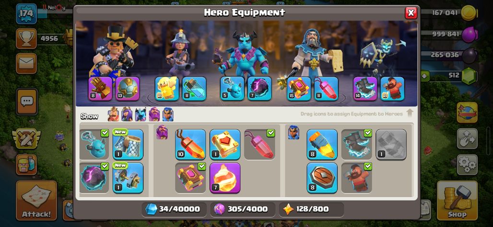
Task: Tap the locked grey gauntlet equipment
Action: (391, 145)
